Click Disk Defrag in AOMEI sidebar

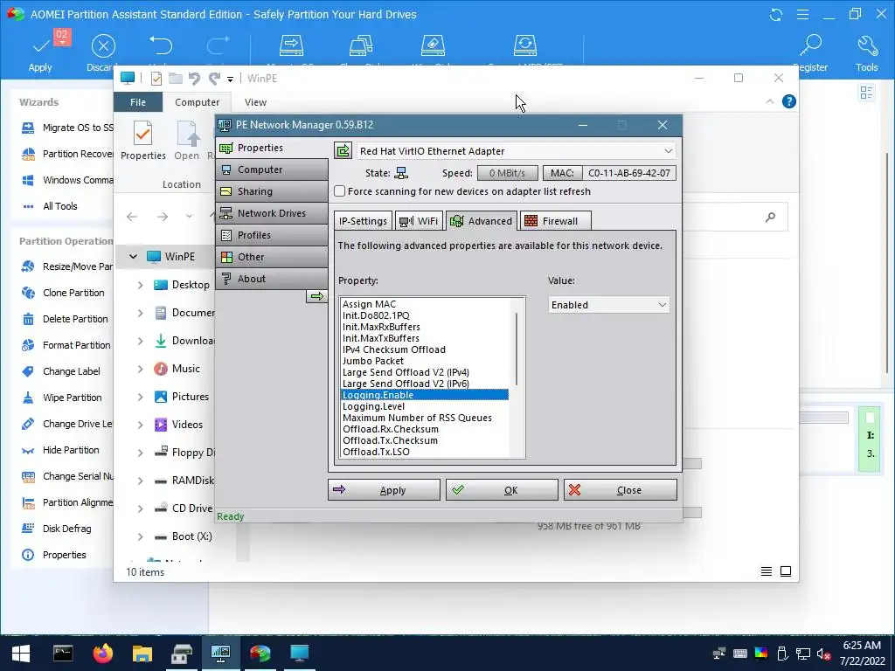[57, 529]
